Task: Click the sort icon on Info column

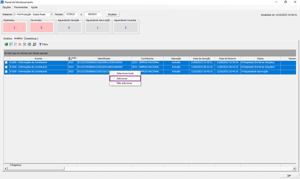Action: pos(70,59)
